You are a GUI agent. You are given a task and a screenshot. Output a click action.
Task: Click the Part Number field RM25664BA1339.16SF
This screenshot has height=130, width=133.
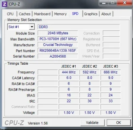pos(58,50)
